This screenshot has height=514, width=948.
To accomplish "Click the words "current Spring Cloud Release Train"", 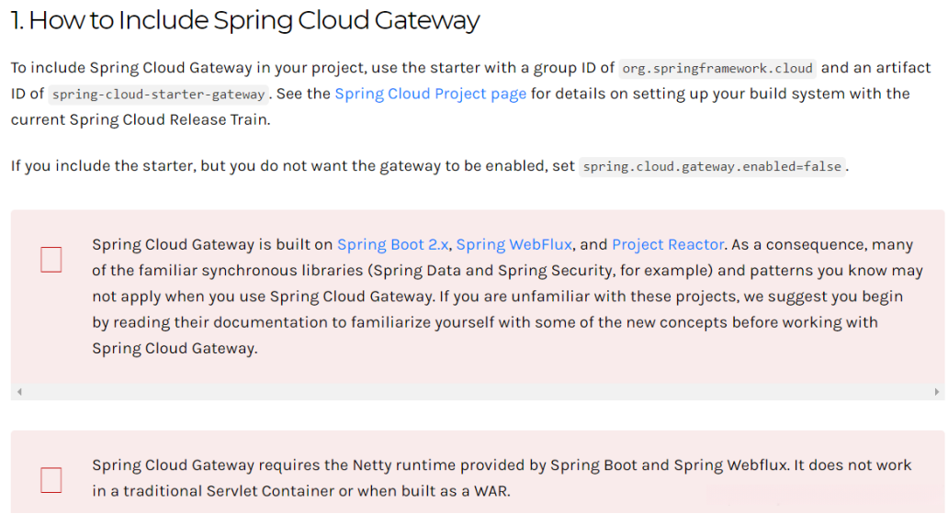I will coord(140,120).
